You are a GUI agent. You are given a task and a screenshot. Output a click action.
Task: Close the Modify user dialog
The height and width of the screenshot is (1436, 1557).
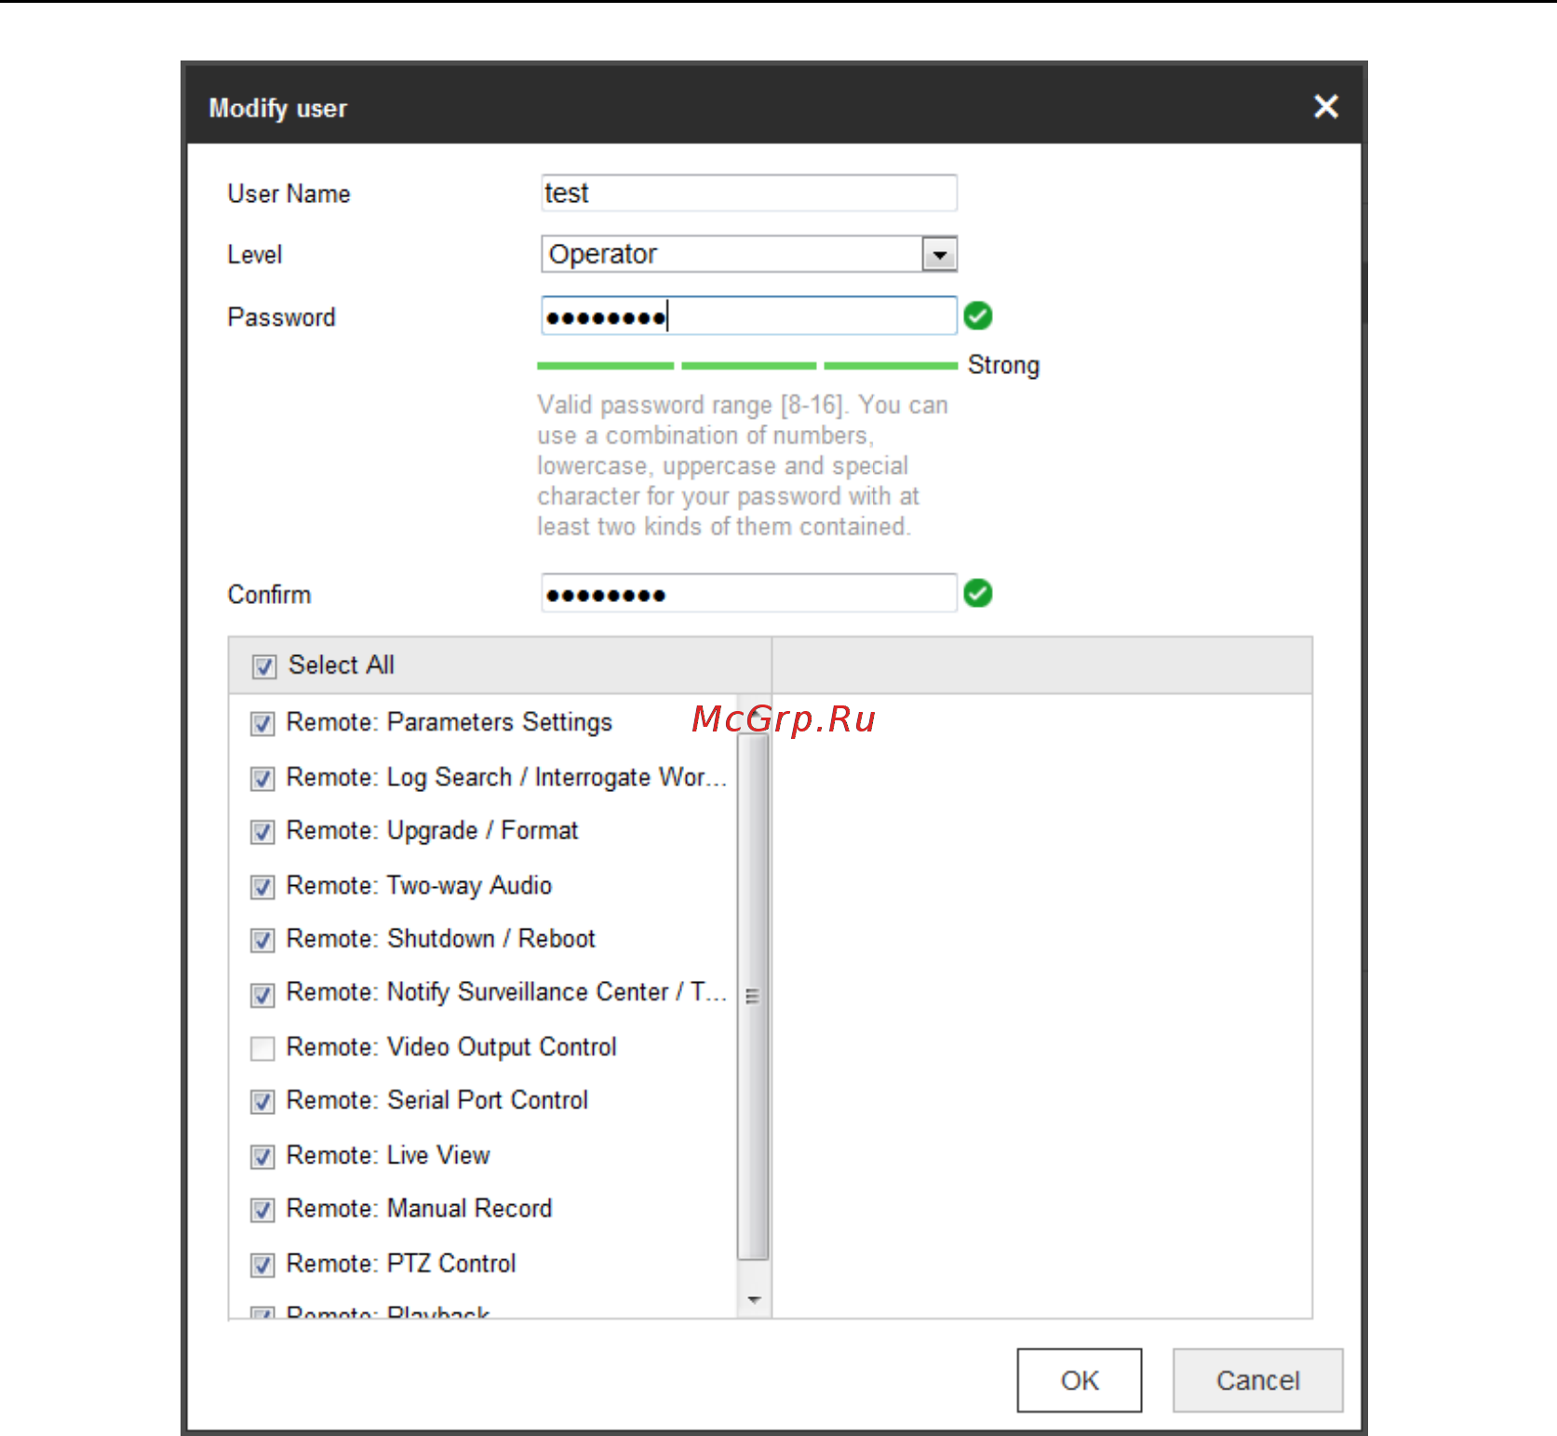[1325, 106]
